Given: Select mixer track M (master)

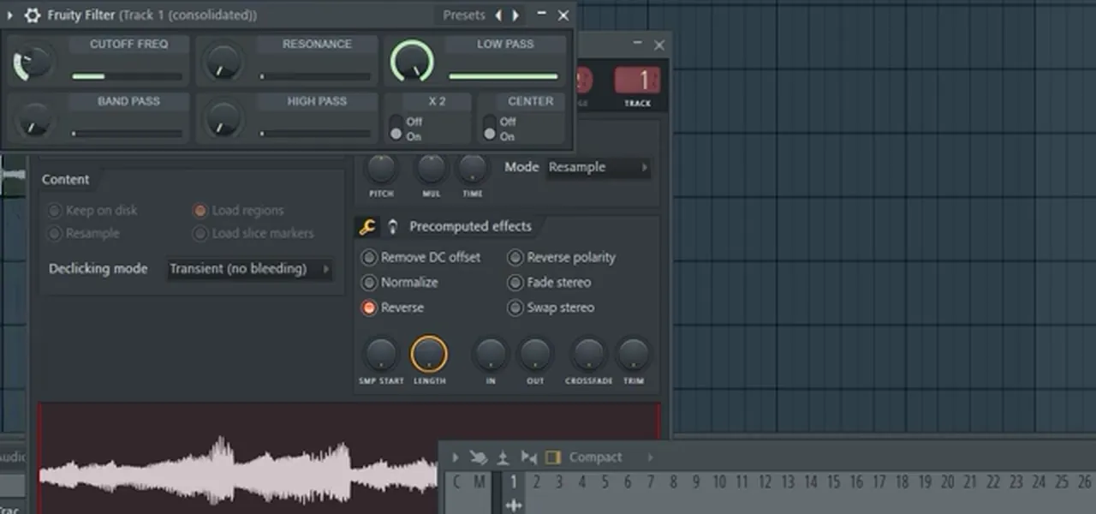Looking at the screenshot, I should point(479,482).
